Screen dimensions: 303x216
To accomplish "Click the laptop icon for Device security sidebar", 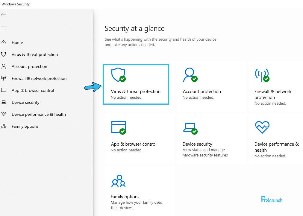I will [x=4, y=102].
